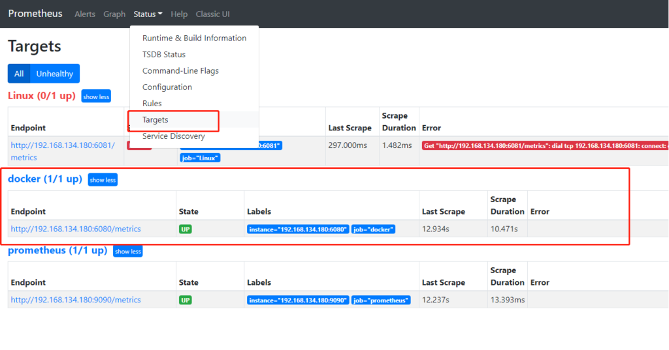Click the docker (1/1 up) heading
This screenshot has height=350, width=669.
[x=45, y=179]
